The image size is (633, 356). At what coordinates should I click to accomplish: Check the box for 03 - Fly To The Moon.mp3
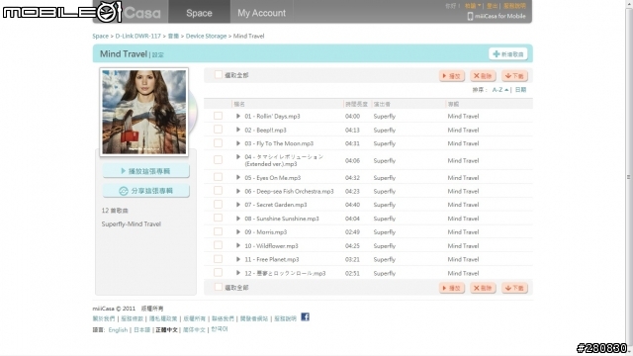[x=218, y=142]
